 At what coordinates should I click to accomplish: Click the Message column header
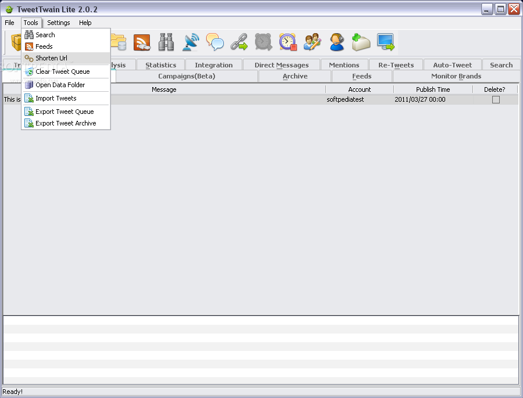(164, 89)
